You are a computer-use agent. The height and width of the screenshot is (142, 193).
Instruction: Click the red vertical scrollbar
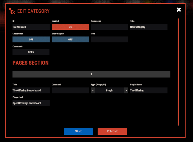[x=178, y=72]
